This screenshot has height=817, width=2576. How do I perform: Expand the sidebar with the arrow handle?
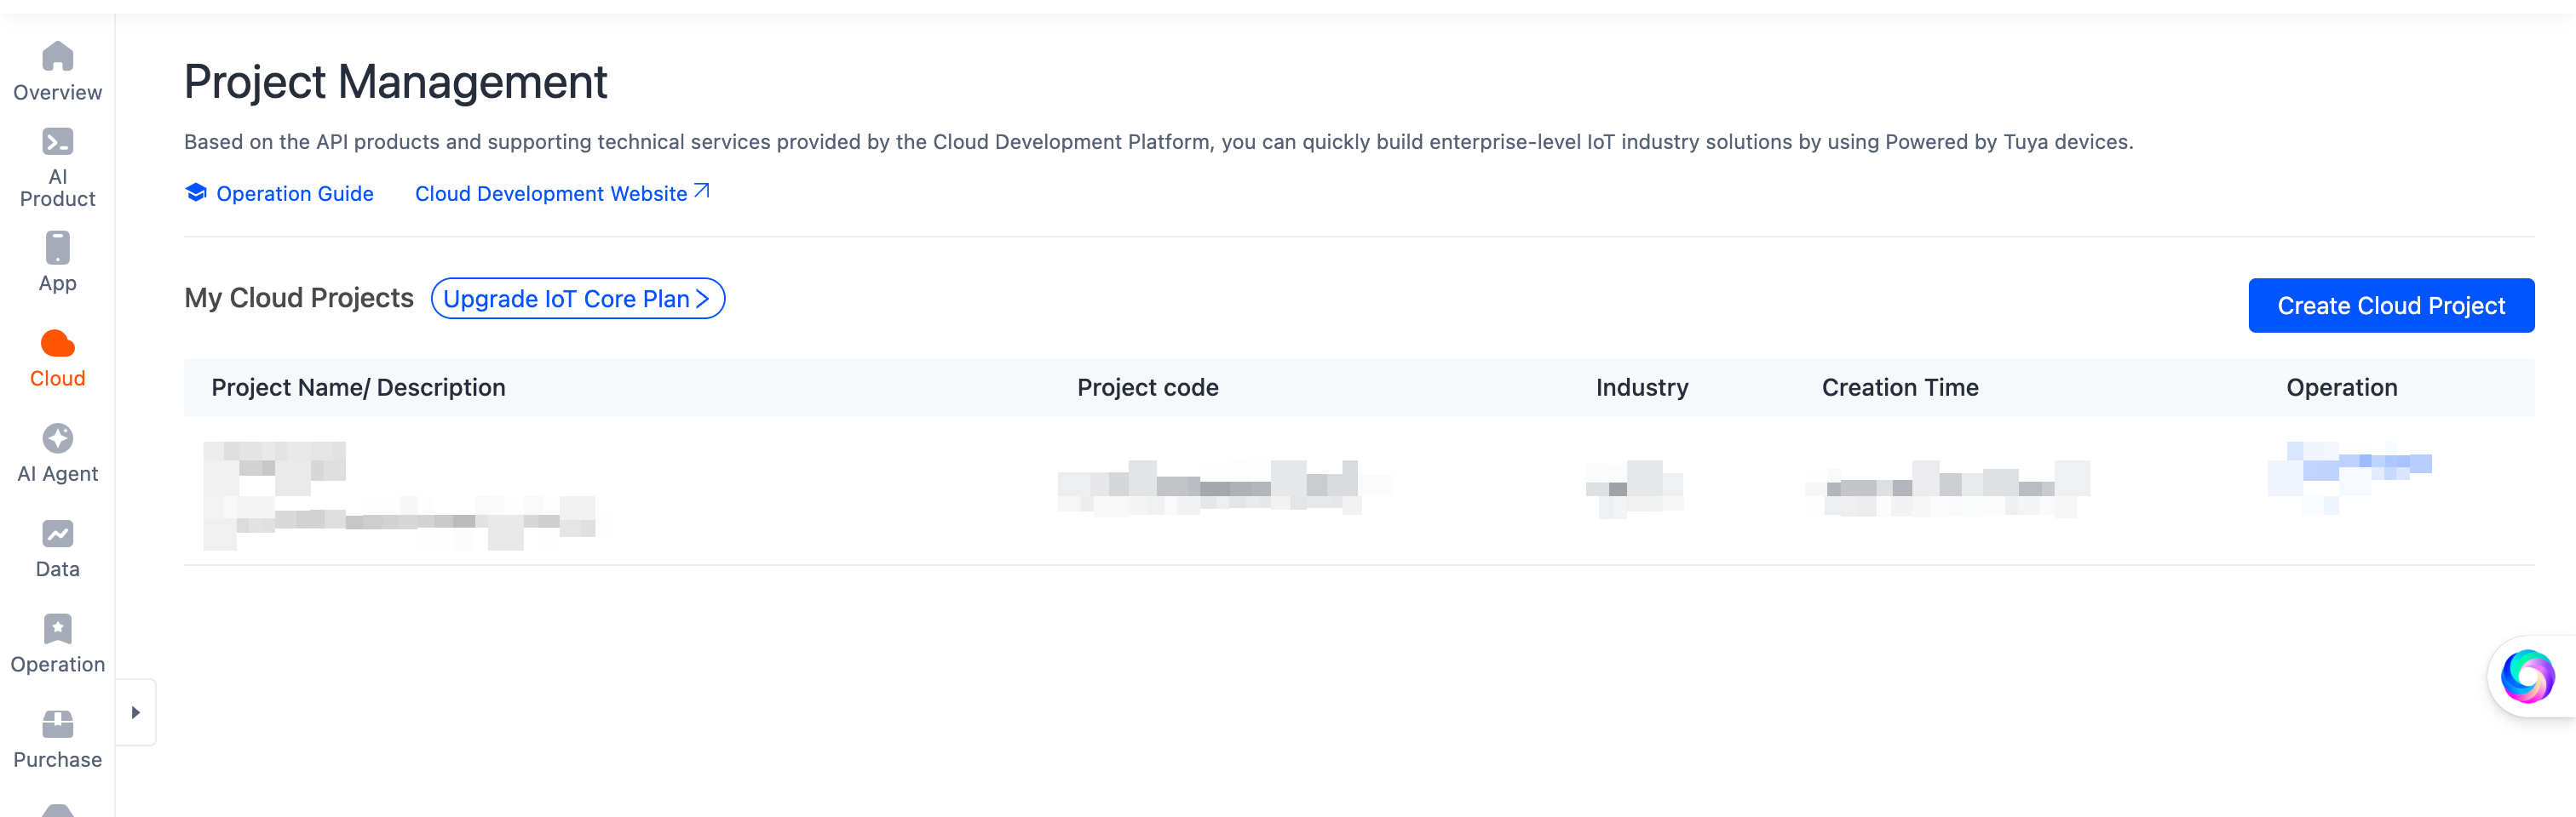136,712
